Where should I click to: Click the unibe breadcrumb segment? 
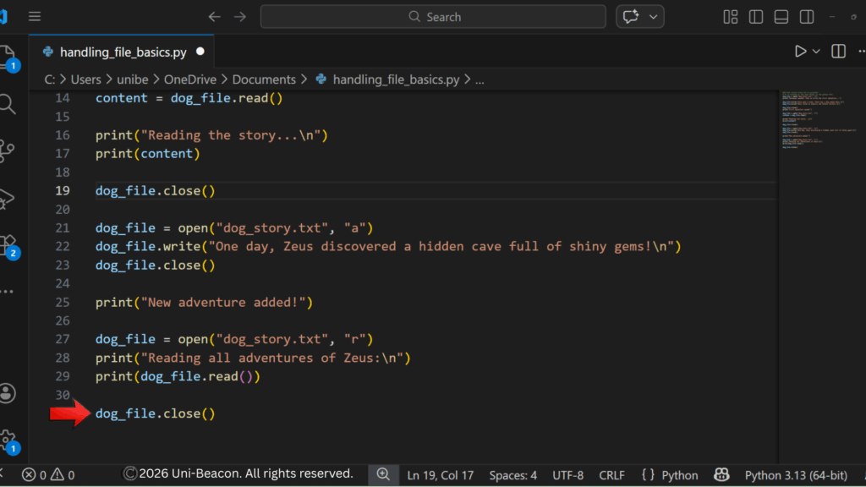(x=132, y=79)
